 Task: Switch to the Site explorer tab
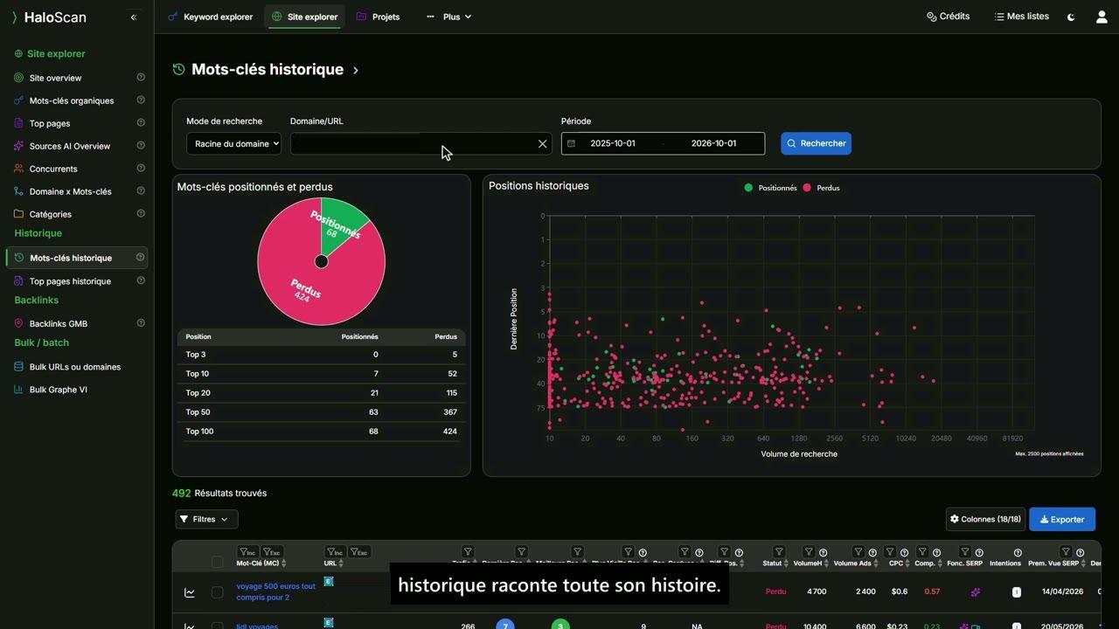(x=304, y=17)
